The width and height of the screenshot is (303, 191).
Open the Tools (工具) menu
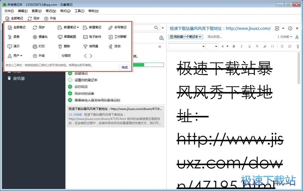pos(79,11)
